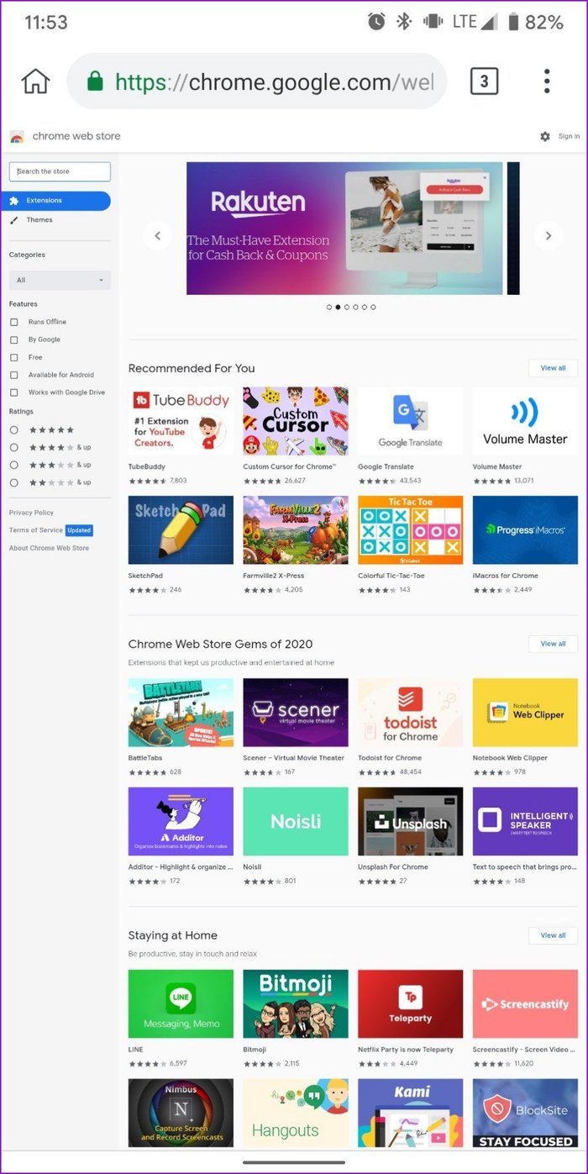
Task: Check the Free filter box
Action: coord(13,357)
